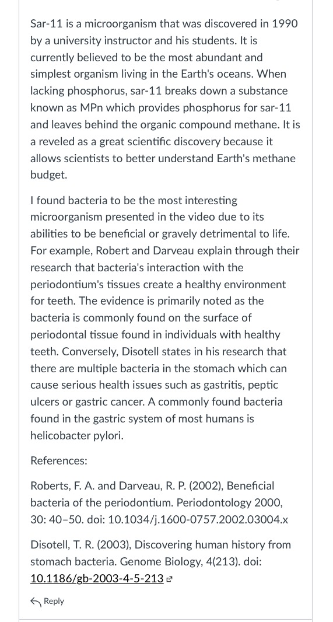Click the 'References:' heading text
The image size is (333, 622).
point(59,461)
